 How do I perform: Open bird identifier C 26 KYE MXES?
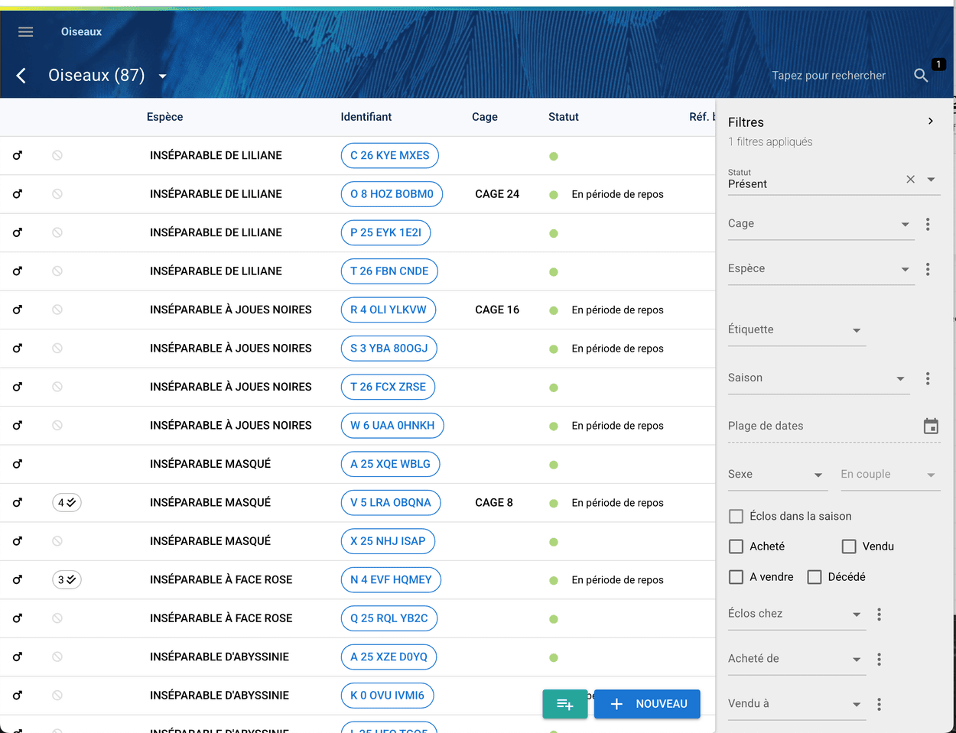[x=389, y=156]
